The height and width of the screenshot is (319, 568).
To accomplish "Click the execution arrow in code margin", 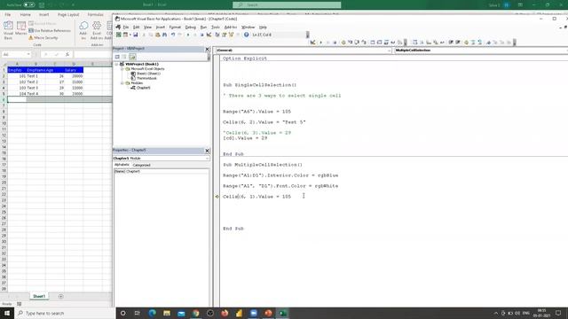I will 217,197.
